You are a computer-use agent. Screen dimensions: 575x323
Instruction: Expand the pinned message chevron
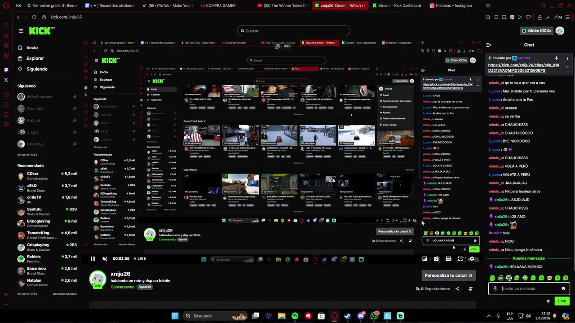click(x=567, y=67)
